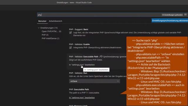Open settings.json link under PHP: Executable Path
188x106 pixels.
pyautogui.click(x=82, y=97)
